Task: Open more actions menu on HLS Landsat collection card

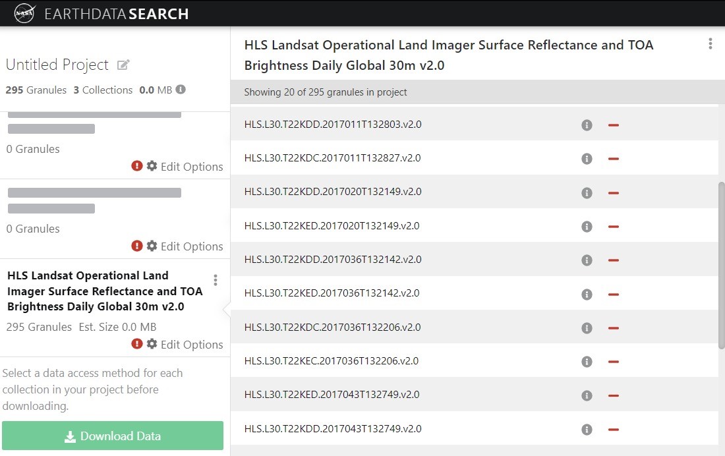Action: [x=216, y=280]
